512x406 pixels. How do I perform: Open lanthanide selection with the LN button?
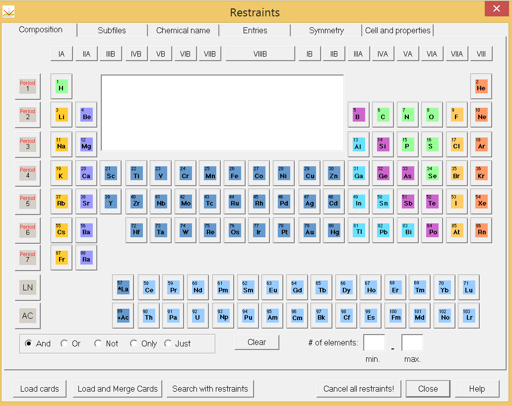pos(27,287)
